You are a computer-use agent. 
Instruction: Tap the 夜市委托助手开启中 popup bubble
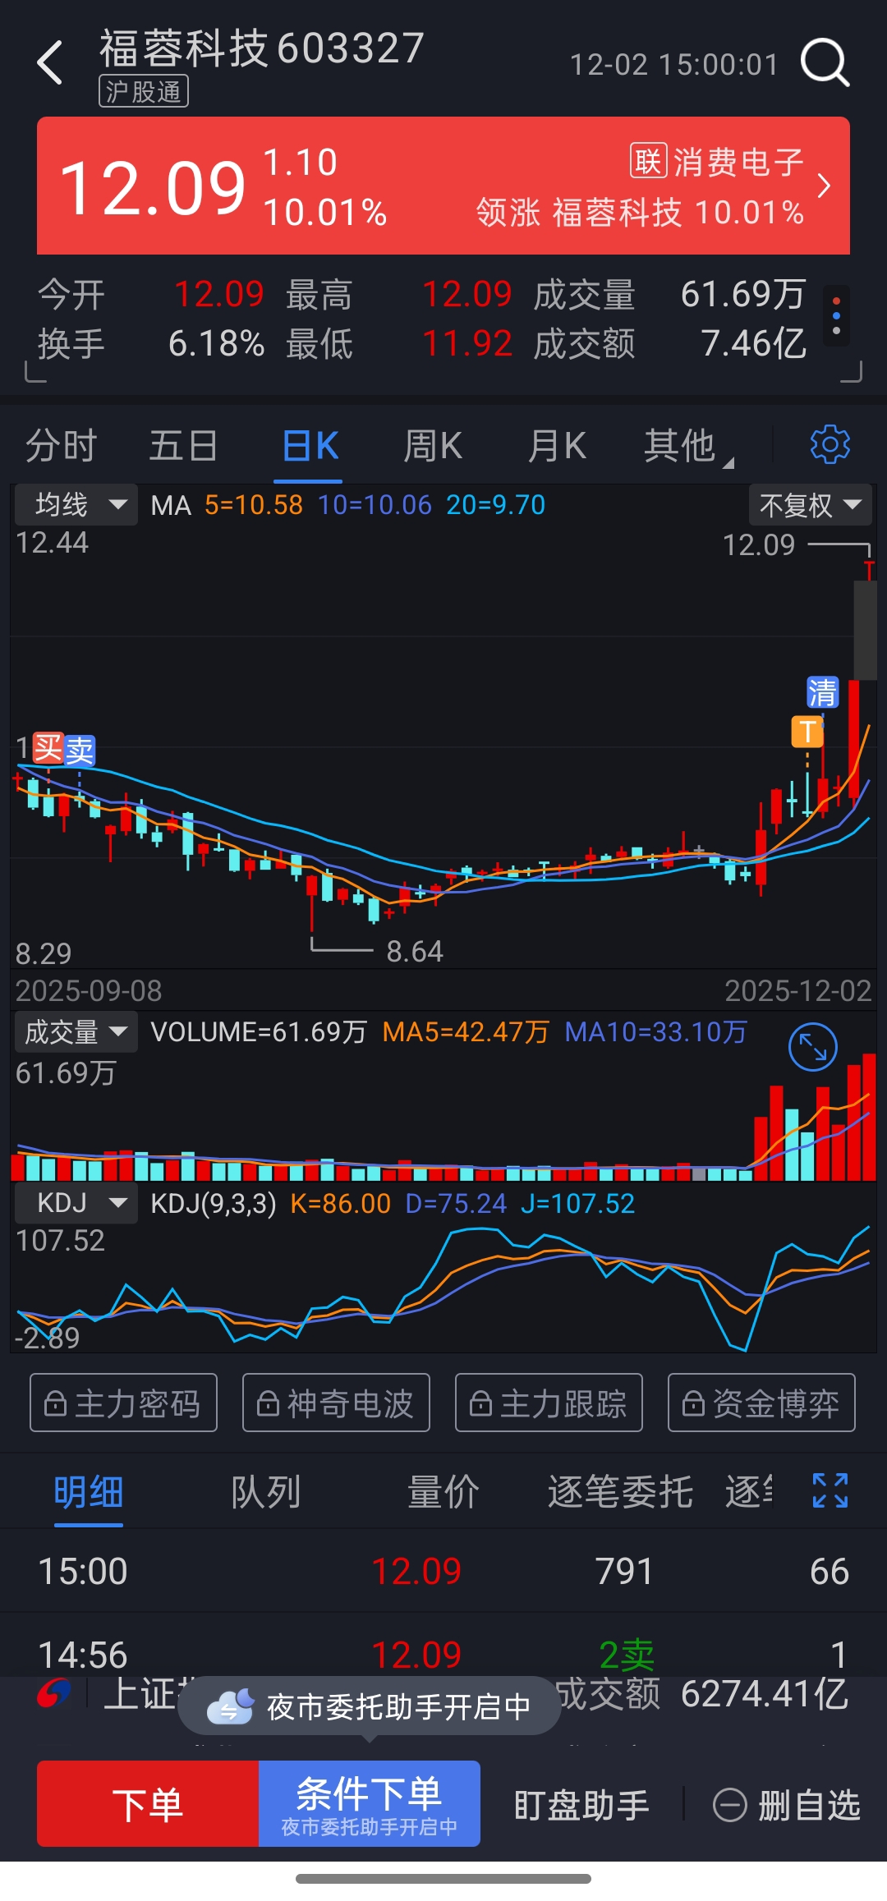click(370, 1706)
